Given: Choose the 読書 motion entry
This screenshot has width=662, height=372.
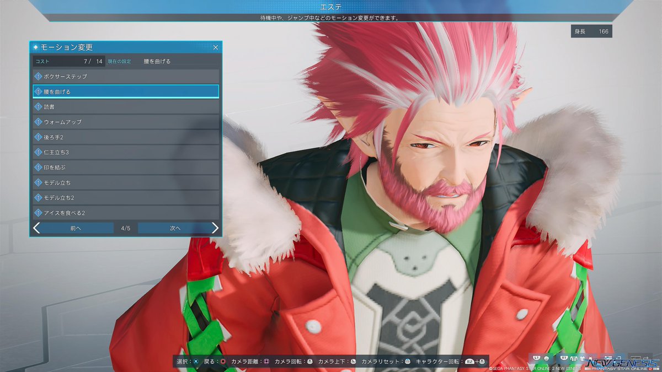Looking at the screenshot, I should click(x=126, y=106).
